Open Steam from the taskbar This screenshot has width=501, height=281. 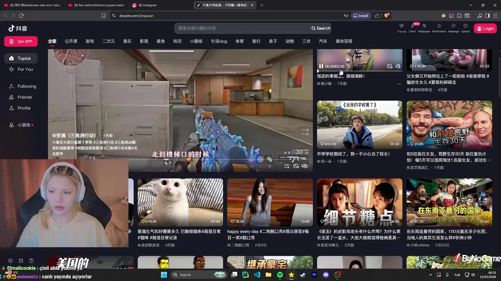(303, 275)
